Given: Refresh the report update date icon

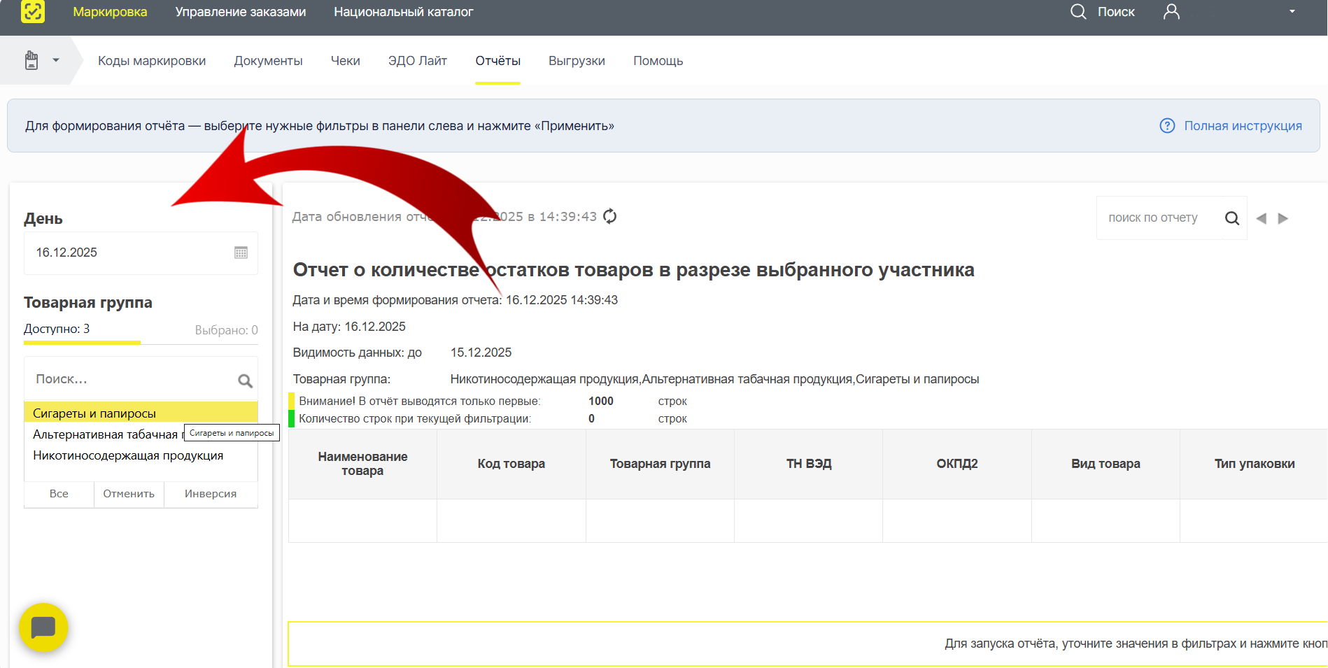Looking at the screenshot, I should point(610,216).
